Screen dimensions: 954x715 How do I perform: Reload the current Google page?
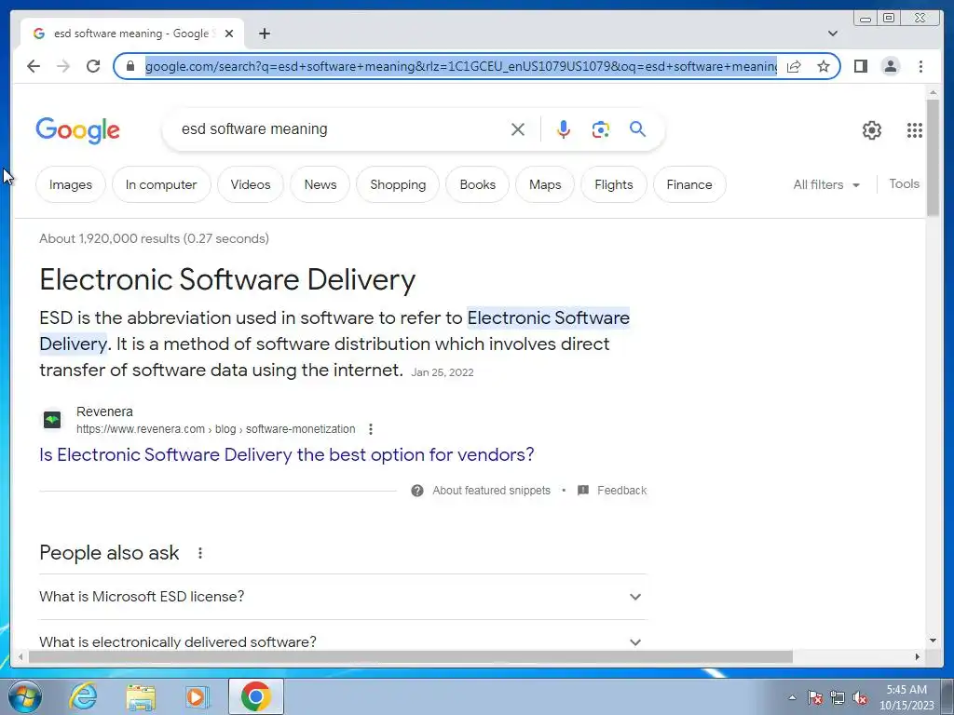point(93,66)
